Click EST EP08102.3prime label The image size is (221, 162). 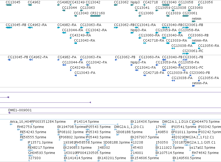pyautogui.click(x=71, y=132)
